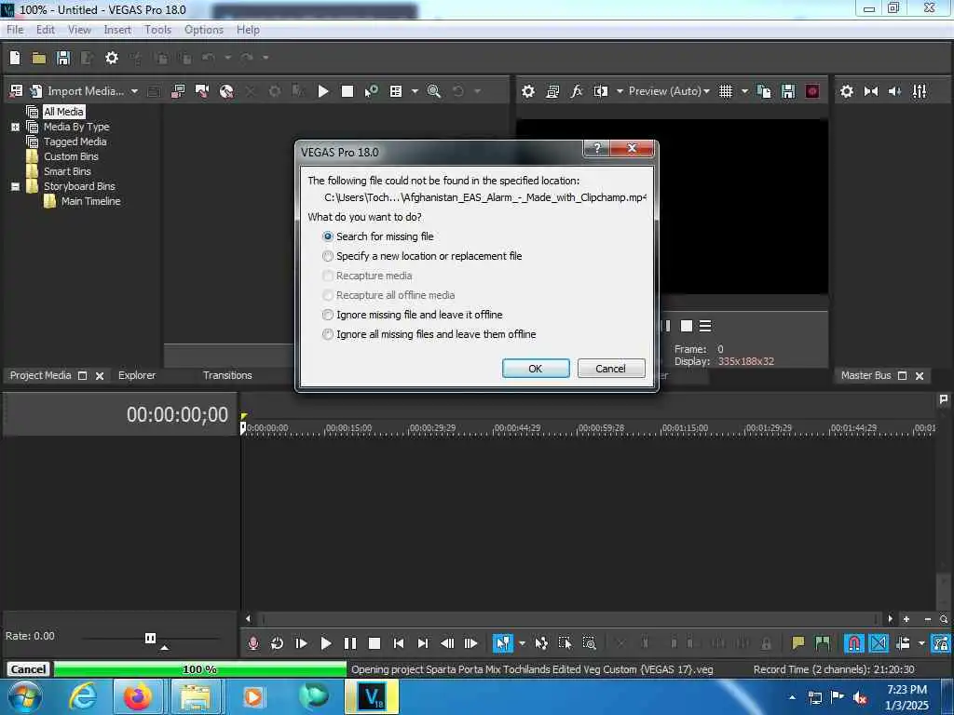Open the Split Screen View dropdown arrow
Image resolution: width=954 pixels, height=715 pixels.
coord(620,91)
